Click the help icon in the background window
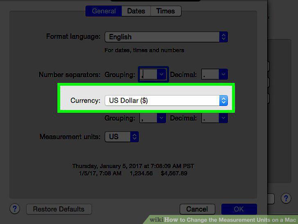The image size is (298, 224). point(286,198)
